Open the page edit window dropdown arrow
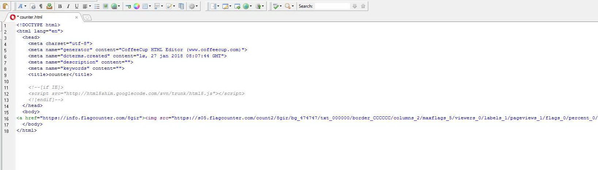 (230, 6)
